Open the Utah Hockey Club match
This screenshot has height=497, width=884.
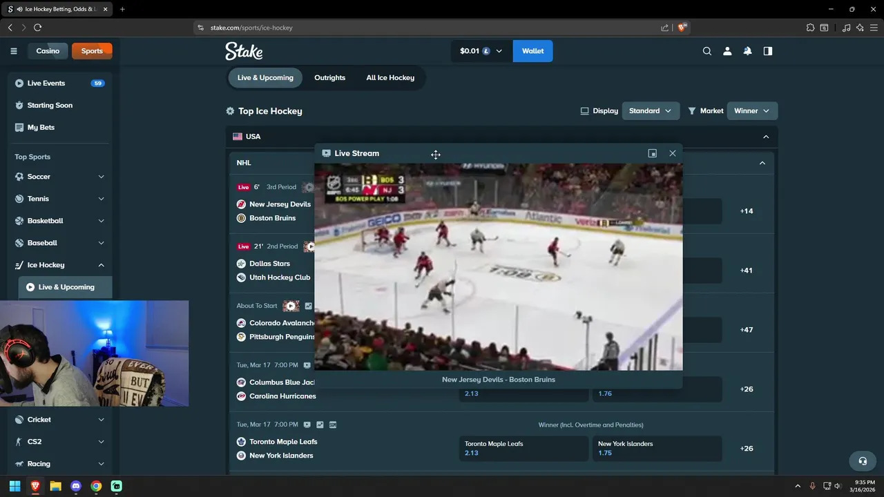coord(280,277)
